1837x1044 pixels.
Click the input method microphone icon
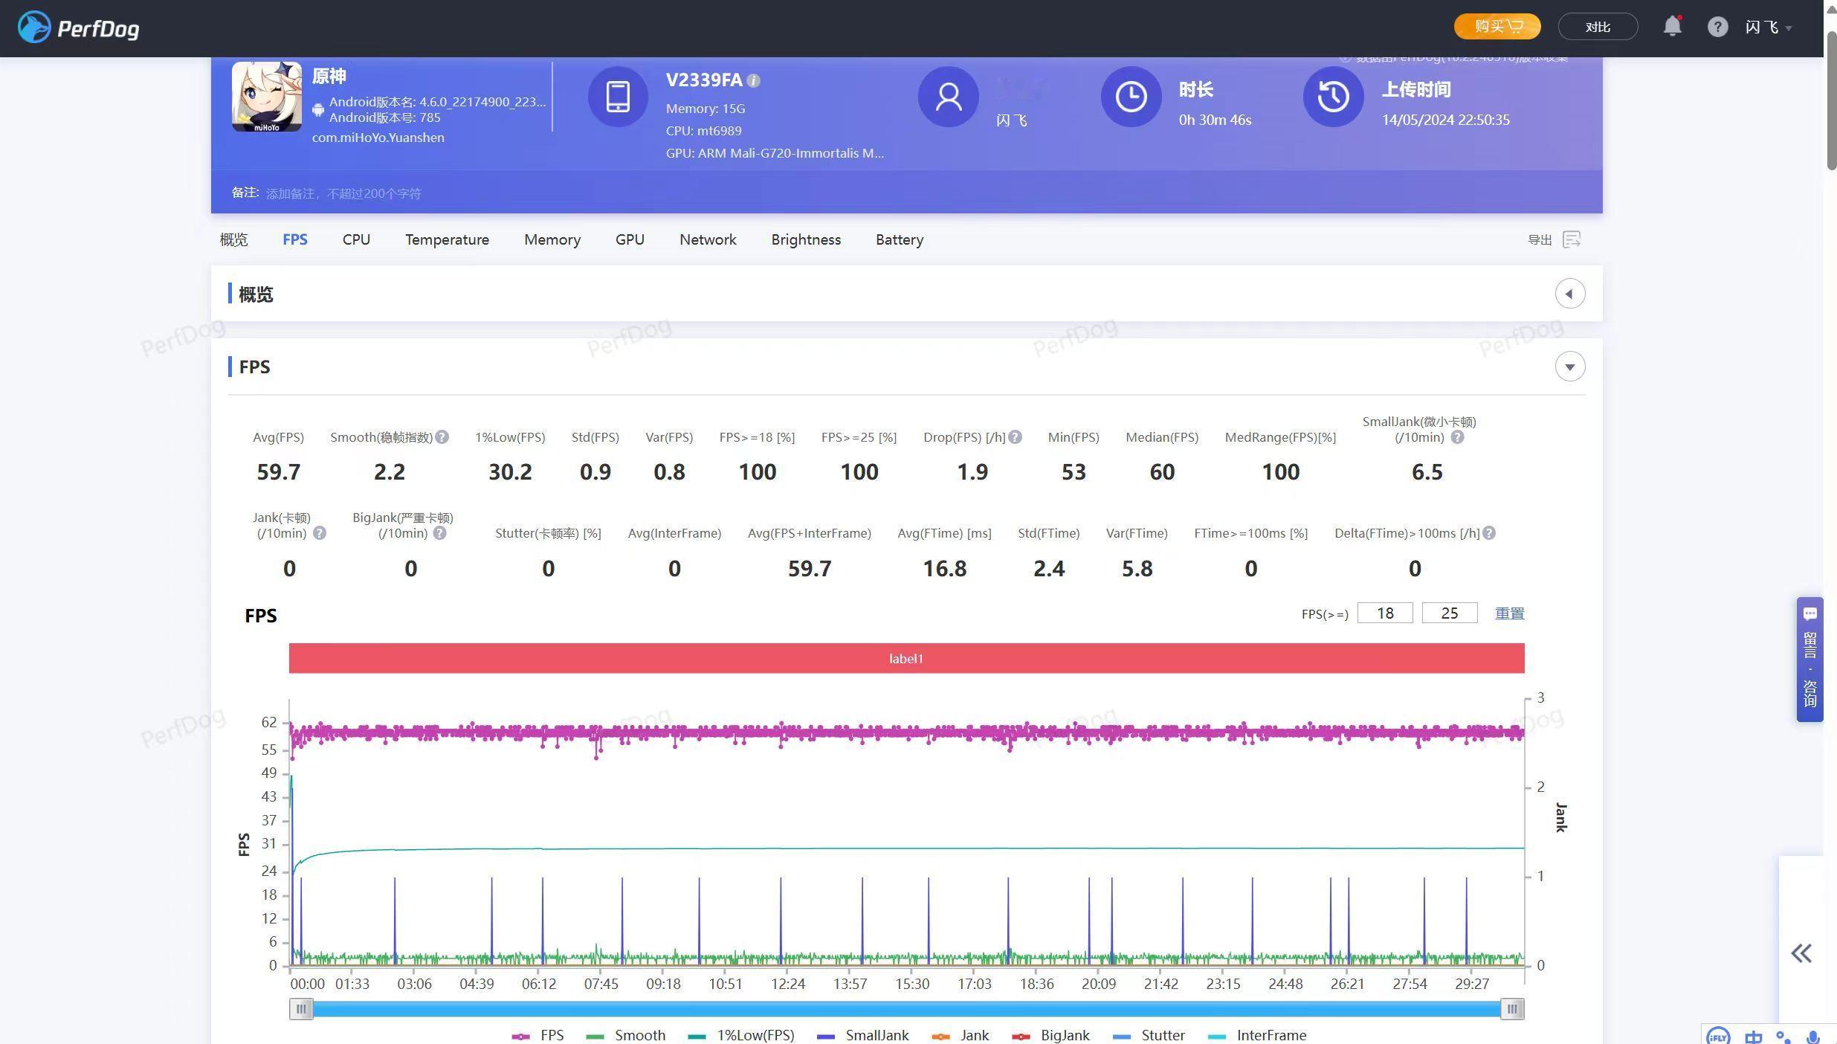(x=1814, y=1037)
